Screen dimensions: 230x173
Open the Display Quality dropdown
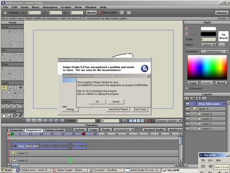pyautogui.click(x=169, y=121)
